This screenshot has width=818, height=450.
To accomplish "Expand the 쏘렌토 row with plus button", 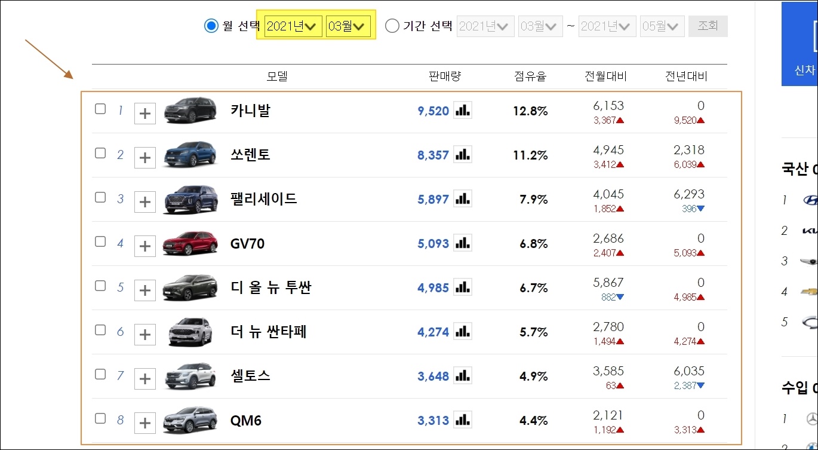I will click(145, 157).
